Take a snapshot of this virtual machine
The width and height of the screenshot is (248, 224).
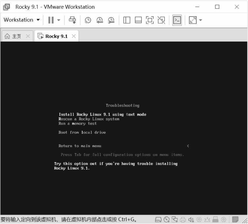(x=88, y=20)
